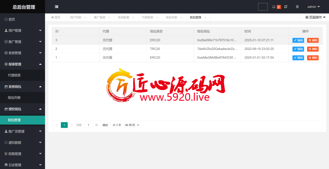Close the 用户列表 tab
The image size is (329, 169).
pos(85,17)
